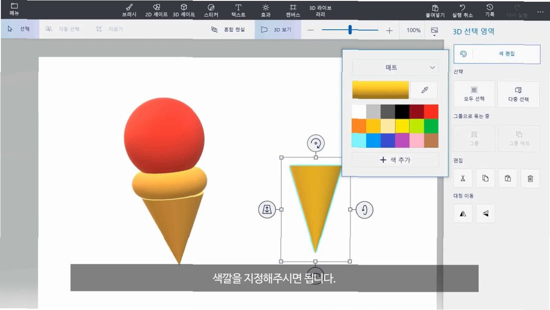Pick the pink color swatch
The height and width of the screenshot is (310, 550).
click(x=416, y=140)
